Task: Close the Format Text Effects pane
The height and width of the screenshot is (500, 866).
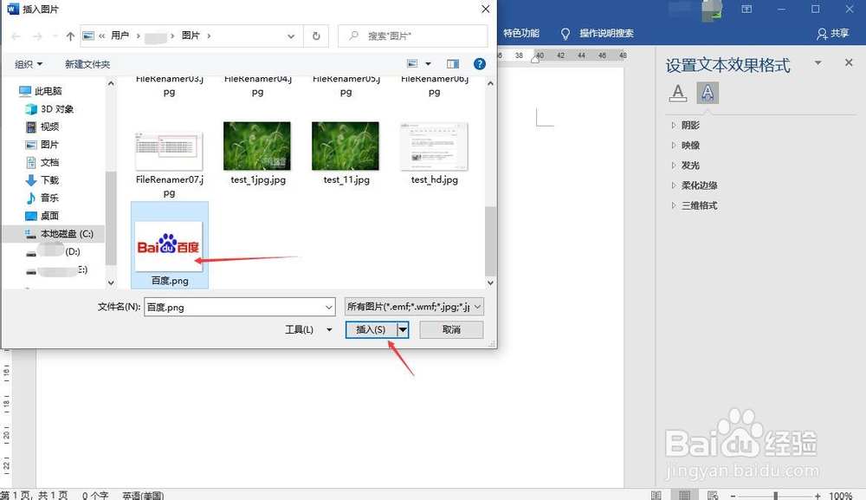Action: tap(849, 62)
